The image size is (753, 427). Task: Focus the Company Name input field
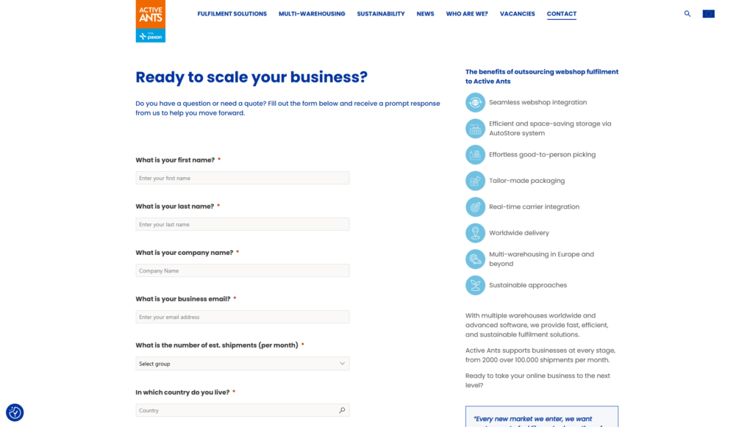(x=243, y=270)
